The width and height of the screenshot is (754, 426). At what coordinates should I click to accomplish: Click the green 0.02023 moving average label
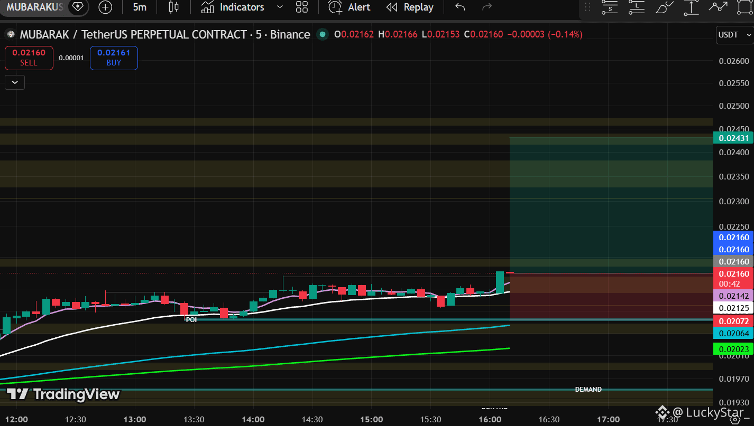coord(733,349)
